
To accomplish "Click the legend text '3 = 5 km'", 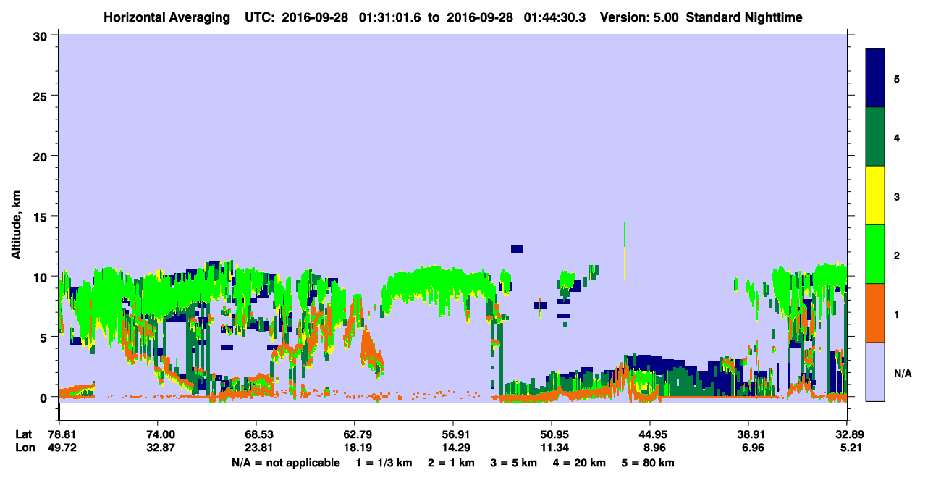I will (514, 463).
